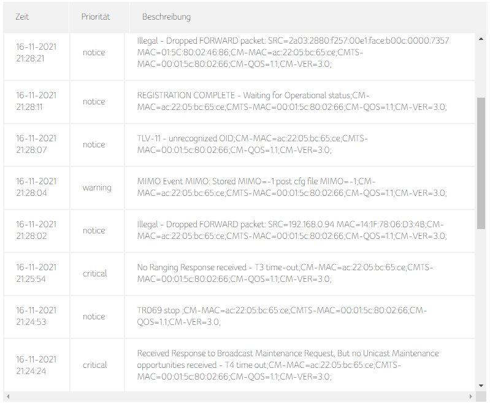Click critical priority in the 21:25:54 row
Viewport: 490px width, 406px height.
coord(95,273)
